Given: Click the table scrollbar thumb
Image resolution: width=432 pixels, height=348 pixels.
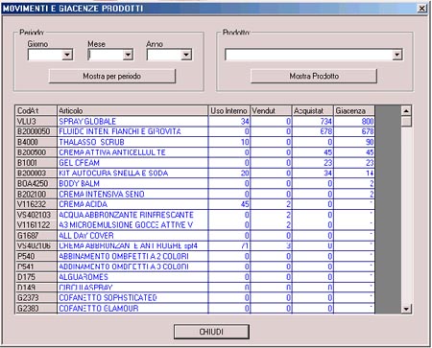Looking at the screenshot, I should [406, 122].
